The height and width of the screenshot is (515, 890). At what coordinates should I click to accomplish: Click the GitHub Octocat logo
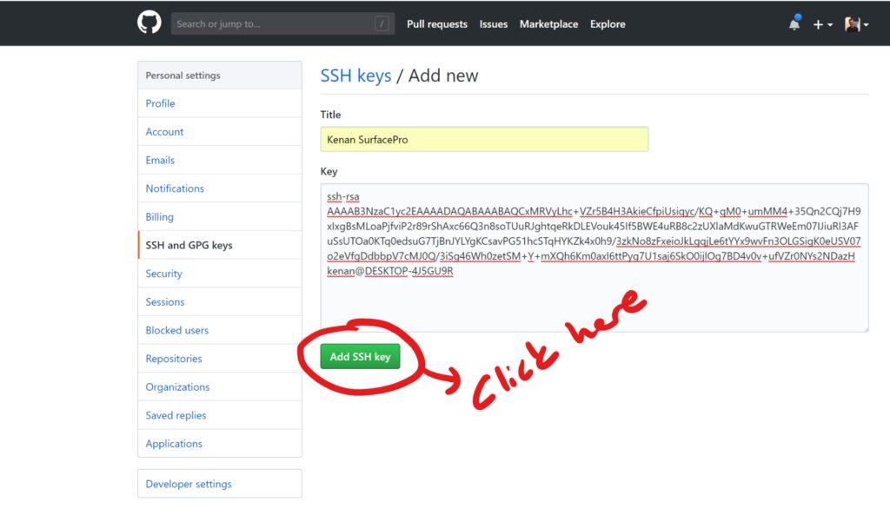pyautogui.click(x=149, y=23)
